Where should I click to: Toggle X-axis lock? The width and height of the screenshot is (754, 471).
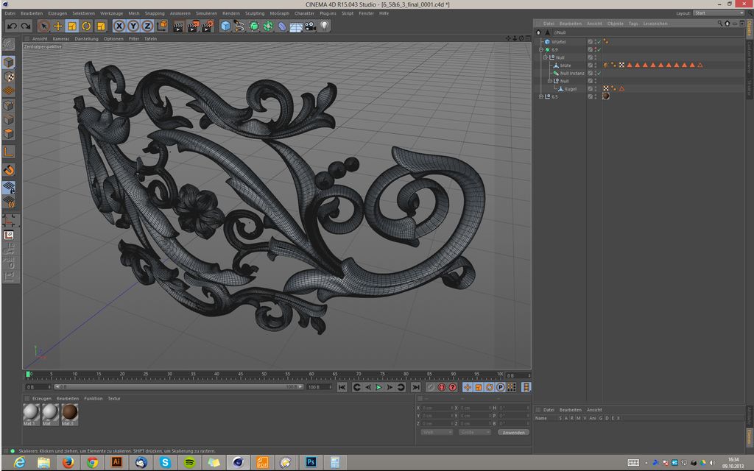119,26
